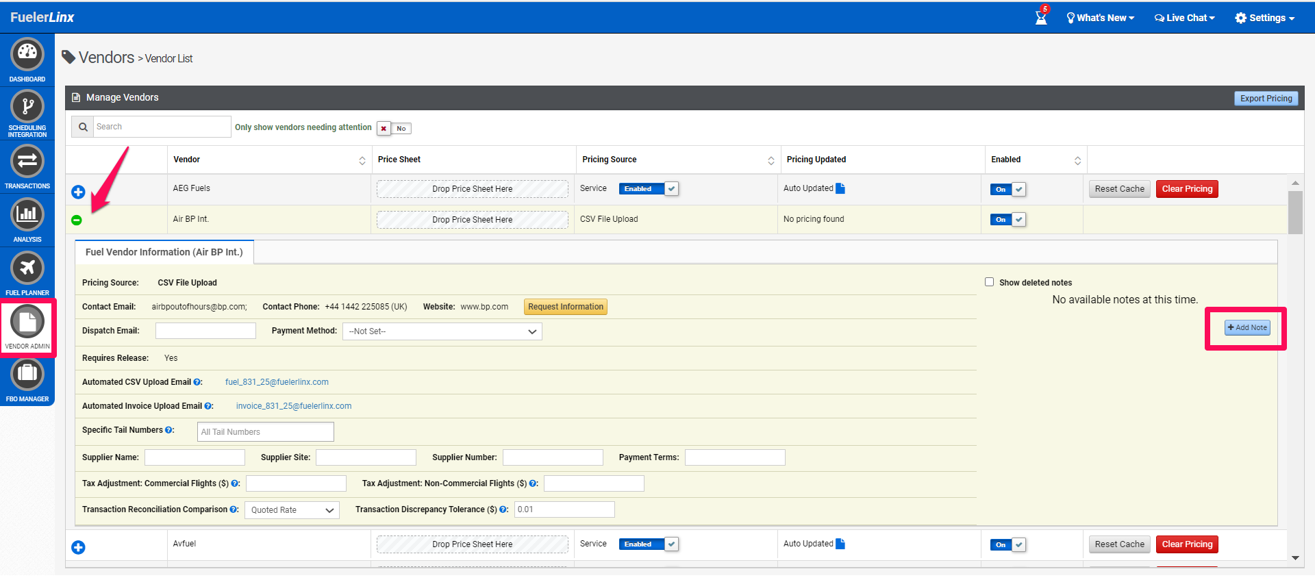
Task: Open Avfuel auto-updated pricing file icon
Action: tap(840, 544)
